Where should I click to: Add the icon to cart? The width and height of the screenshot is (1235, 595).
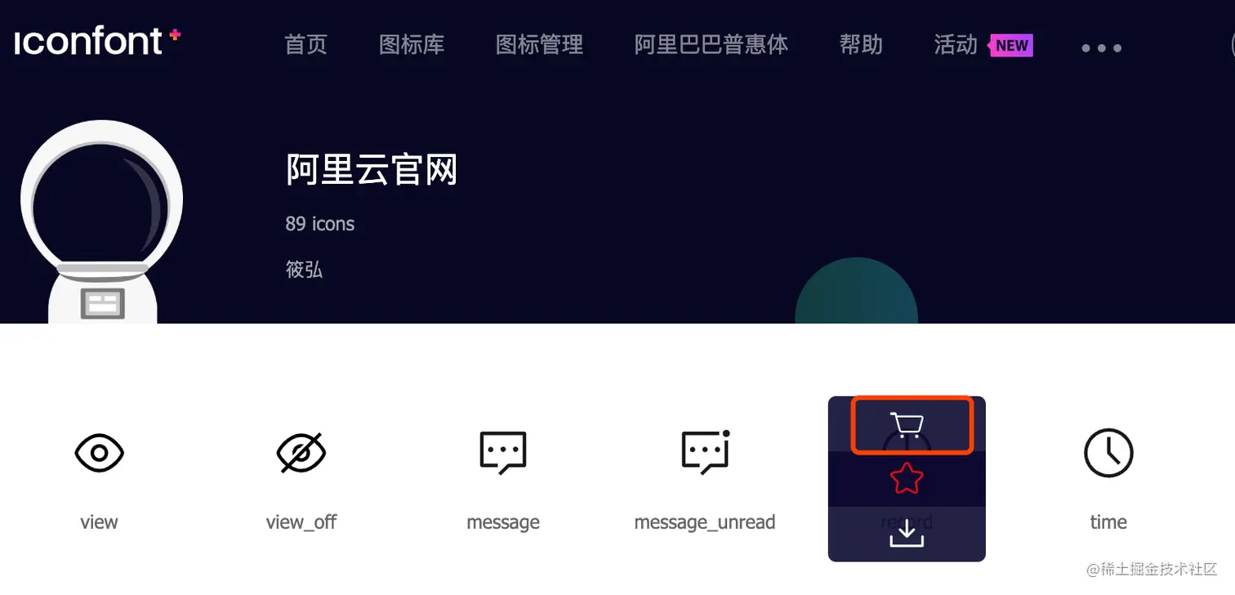click(x=907, y=425)
